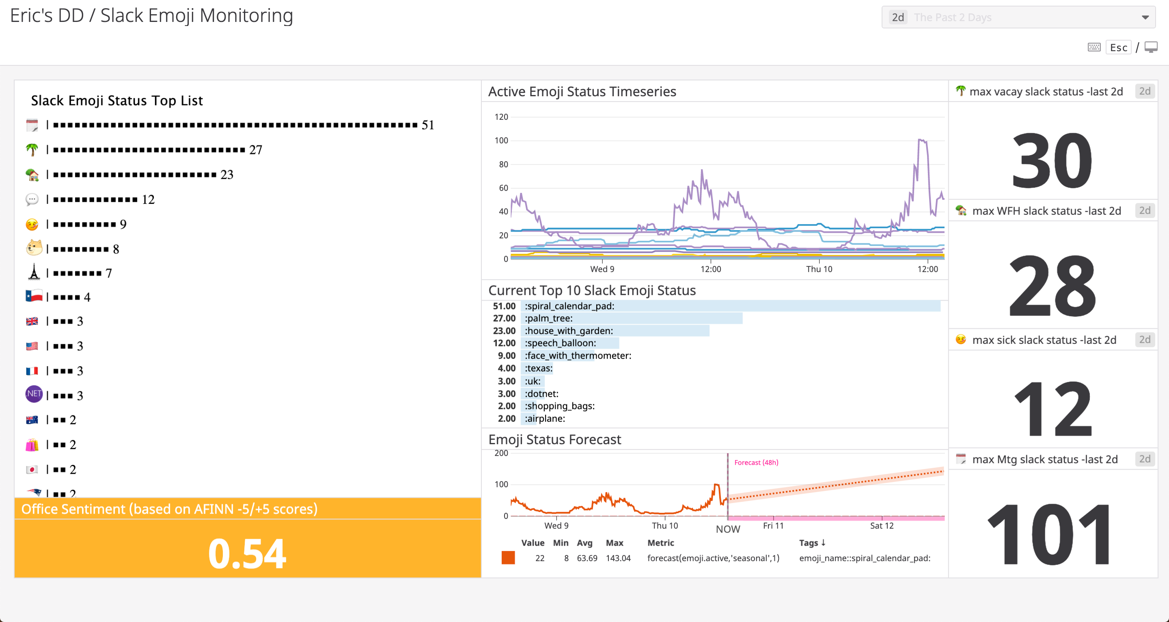The width and height of the screenshot is (1169, 622).
Task: Click palm tree icon in max vacay widget title
Action: [960, 91]
